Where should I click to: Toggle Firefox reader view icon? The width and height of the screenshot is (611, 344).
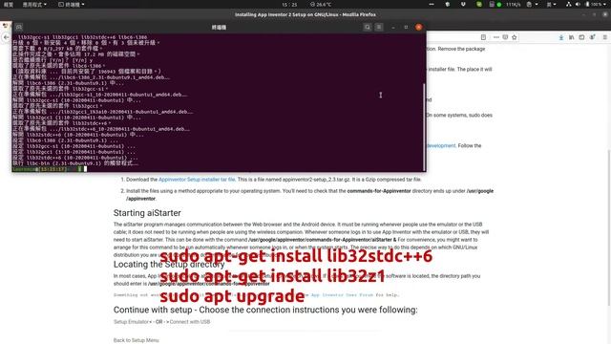point(483,37)
